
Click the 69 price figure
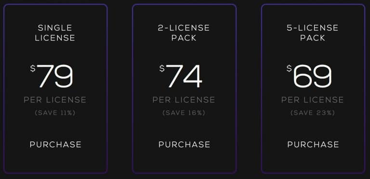312,76
